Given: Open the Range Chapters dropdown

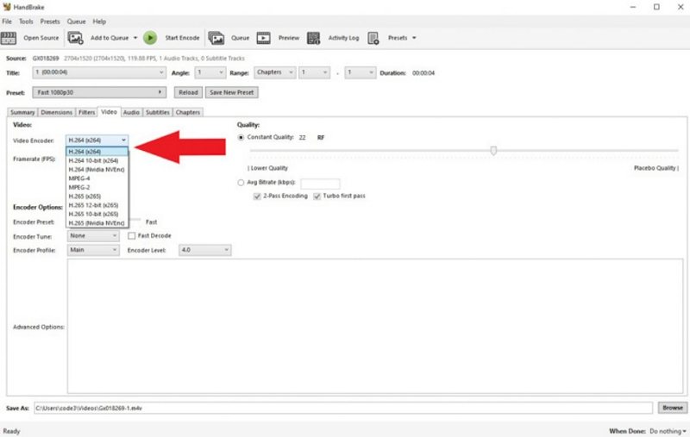Looking at the screenshot, I should (x=274, y=72).
